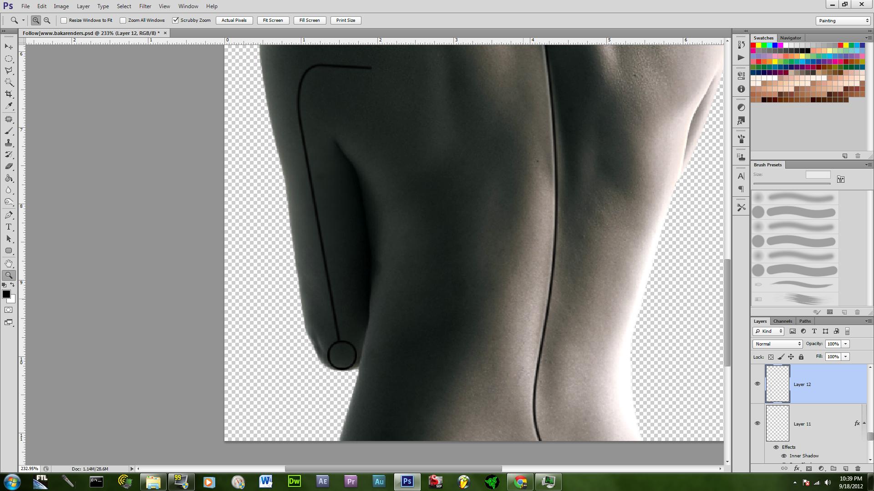Select the Clone Stamp tool
This screenshot has height=491, width=874.
click(x=9, y=143)
